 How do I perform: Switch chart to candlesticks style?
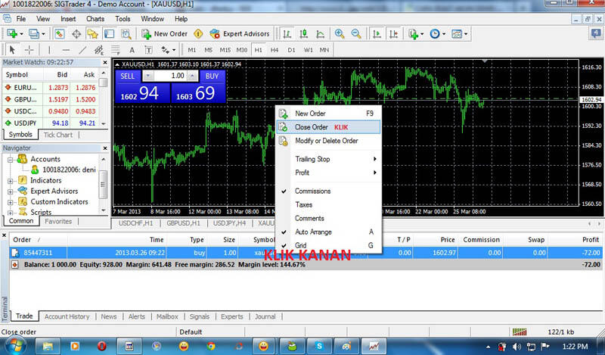coord(304,34)
